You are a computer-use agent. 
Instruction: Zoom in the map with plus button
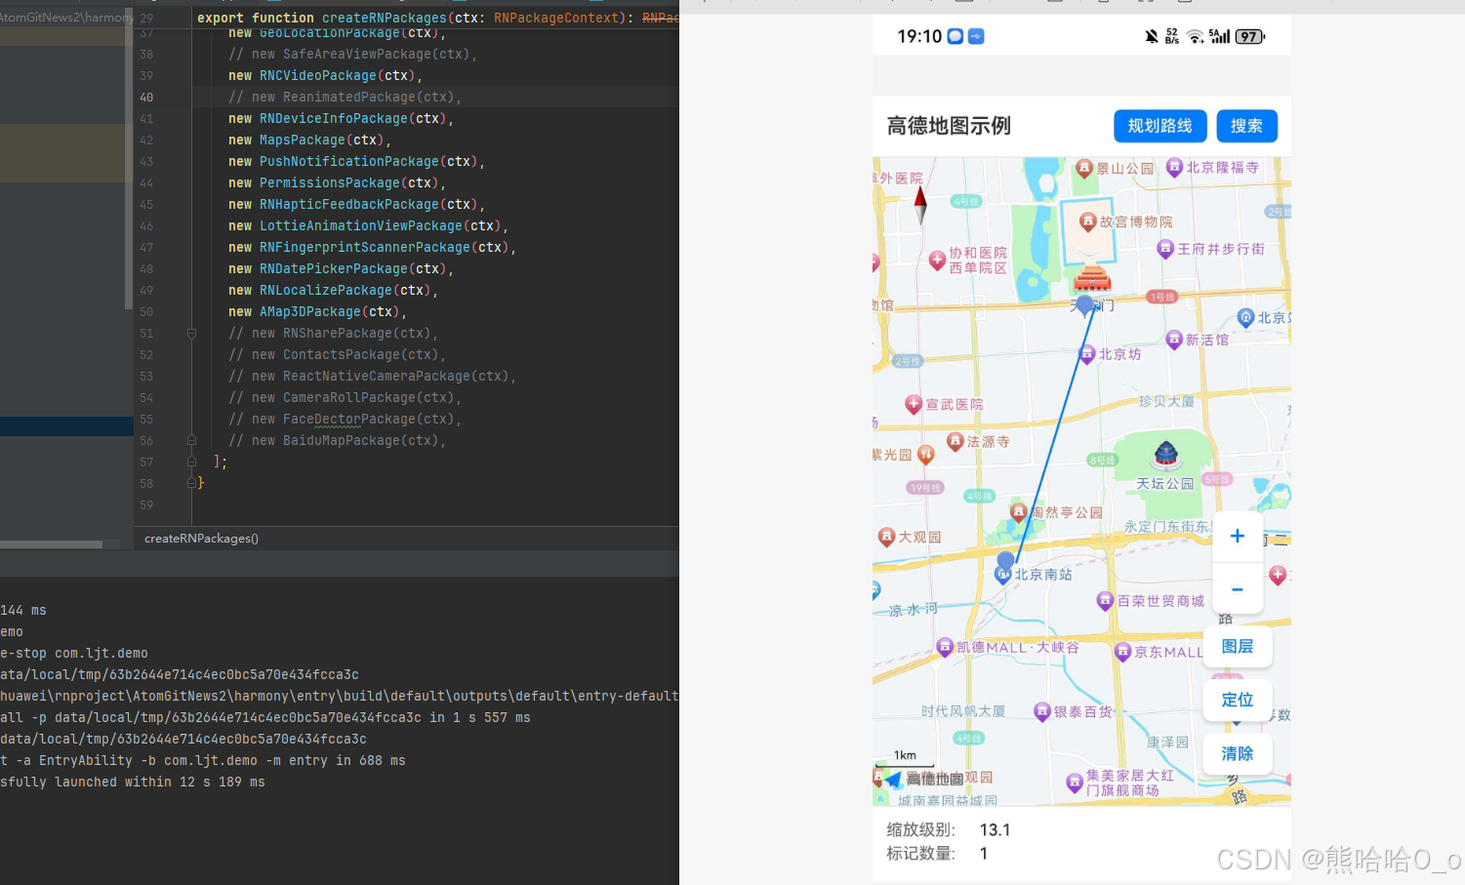(1237, 537)
